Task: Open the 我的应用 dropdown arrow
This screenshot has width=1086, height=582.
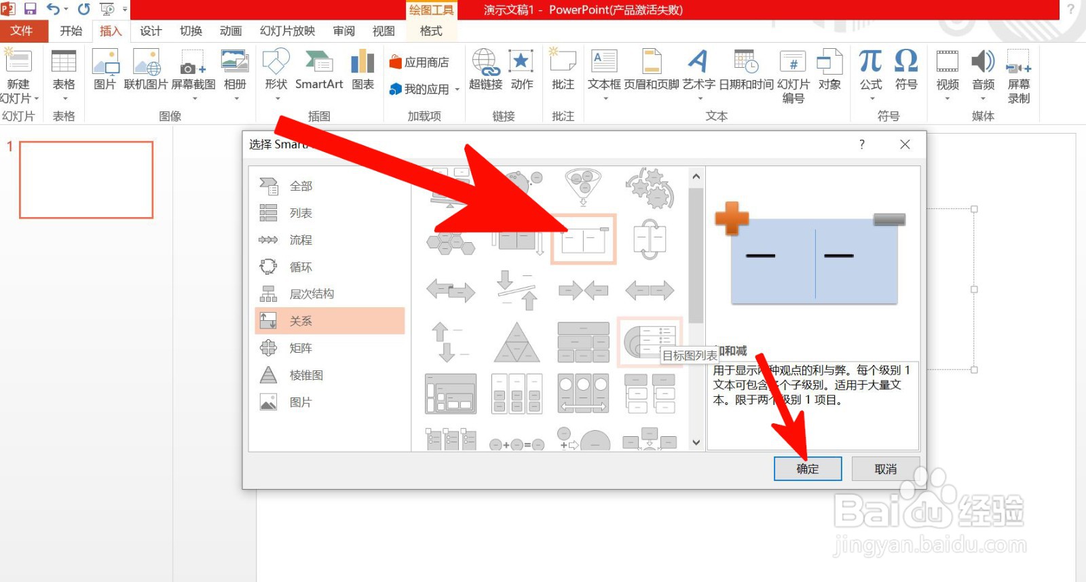Action: point(457,90)
